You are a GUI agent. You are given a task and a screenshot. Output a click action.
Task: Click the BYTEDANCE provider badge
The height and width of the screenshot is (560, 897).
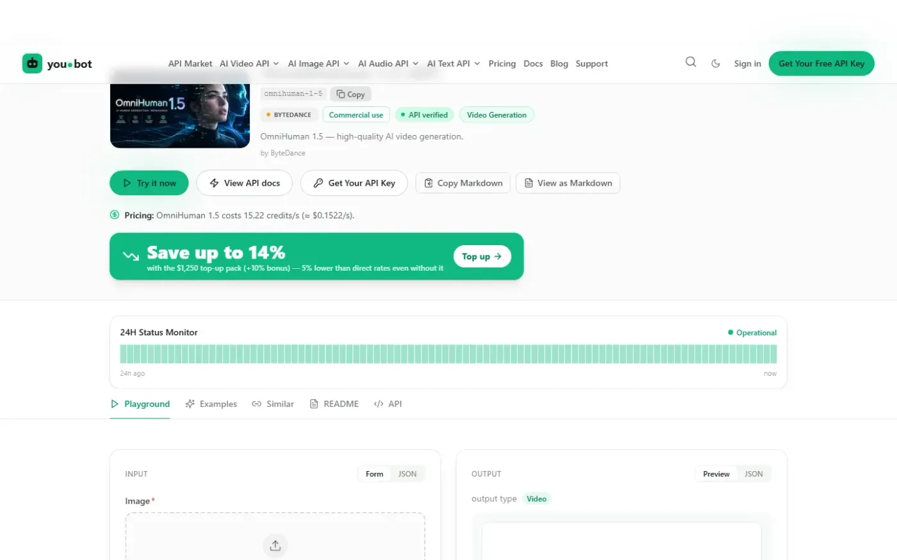point(288,115)
